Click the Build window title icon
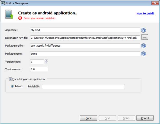This screenshot has width=160, height=124. (x=3, y=3)
